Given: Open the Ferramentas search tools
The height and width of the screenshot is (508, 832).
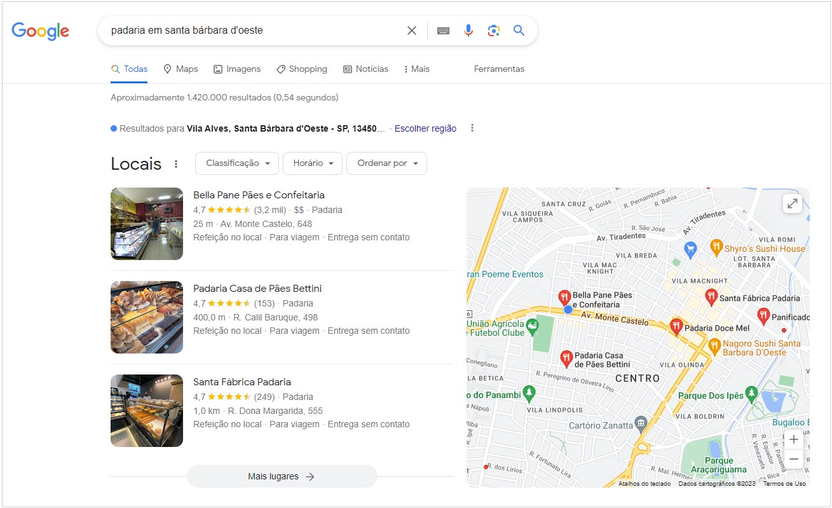Looking at the screenshot, I should pos(499,69).
